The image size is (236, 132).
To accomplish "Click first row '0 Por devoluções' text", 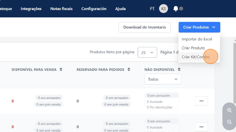I will pyautogui.click(x=159, y=107).
